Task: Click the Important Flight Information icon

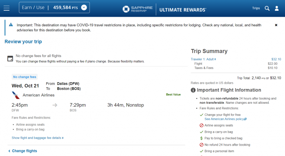Action: [x=193, y=90]
